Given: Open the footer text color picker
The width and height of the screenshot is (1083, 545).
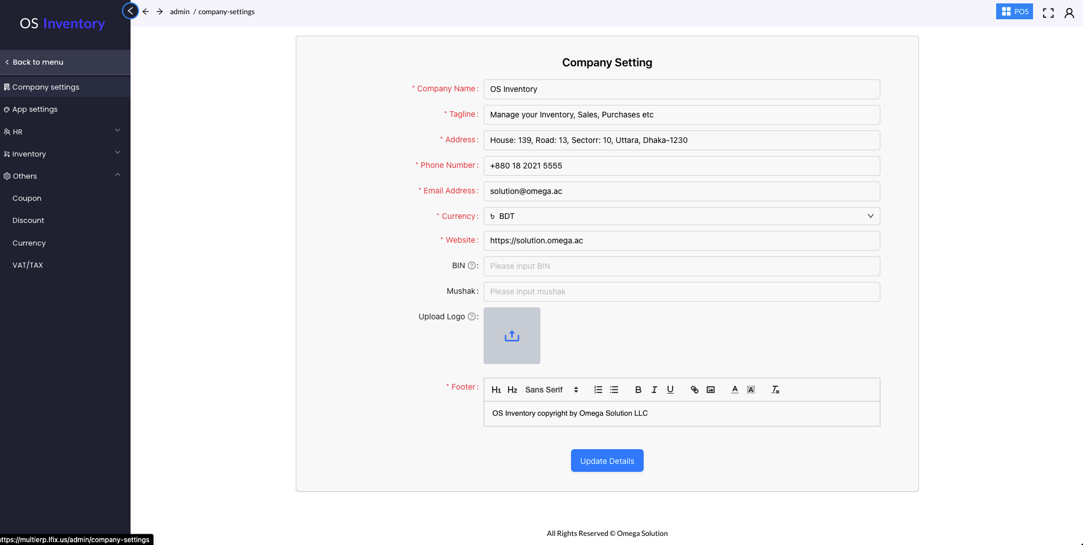Looking at the screenshot, I should [x=734, y=390].
